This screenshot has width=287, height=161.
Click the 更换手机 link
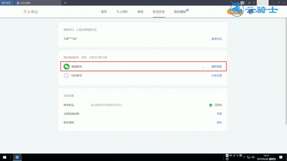click(x=217, y=39)
